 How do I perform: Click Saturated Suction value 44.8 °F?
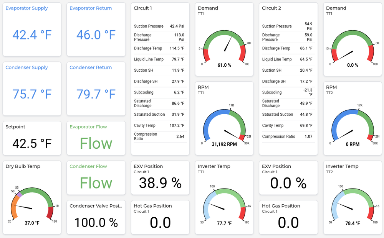[x=306, y=114]
